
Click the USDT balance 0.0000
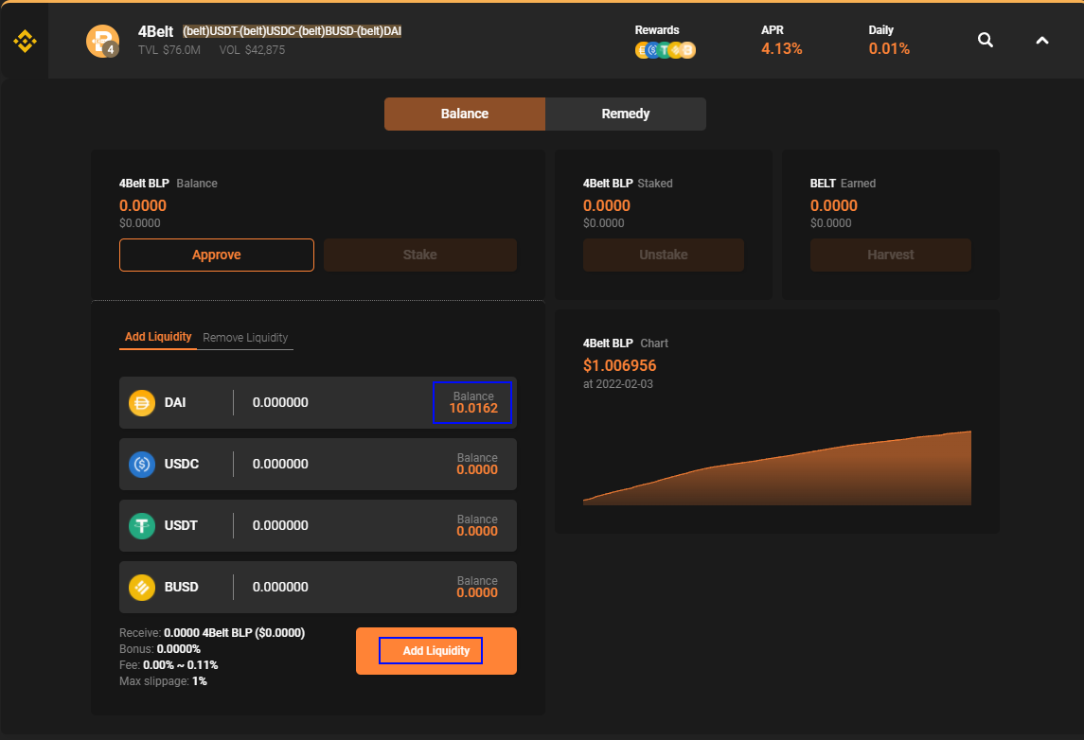pyautogui.click(x=477, y=531)
